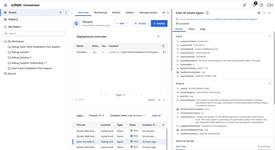Go to first page in deployments pagination
Viewport: 275px width, 150px height.
tap(101, 95)
